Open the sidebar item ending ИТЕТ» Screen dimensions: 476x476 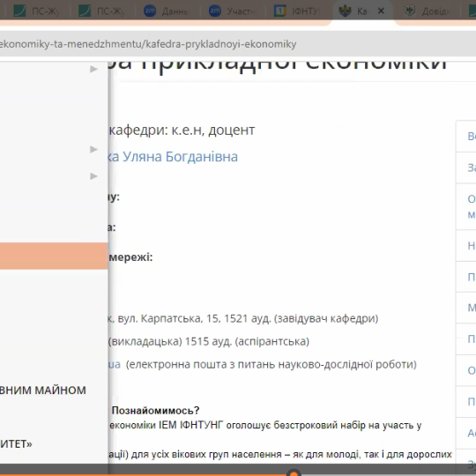click(x=16, y=444)
